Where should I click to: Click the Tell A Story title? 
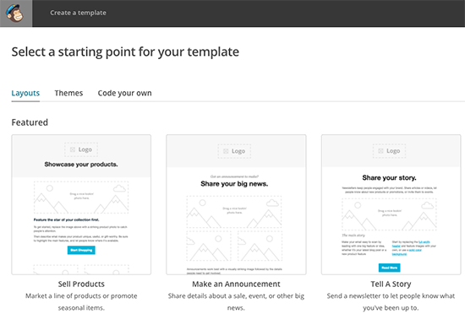click(391, 284)
